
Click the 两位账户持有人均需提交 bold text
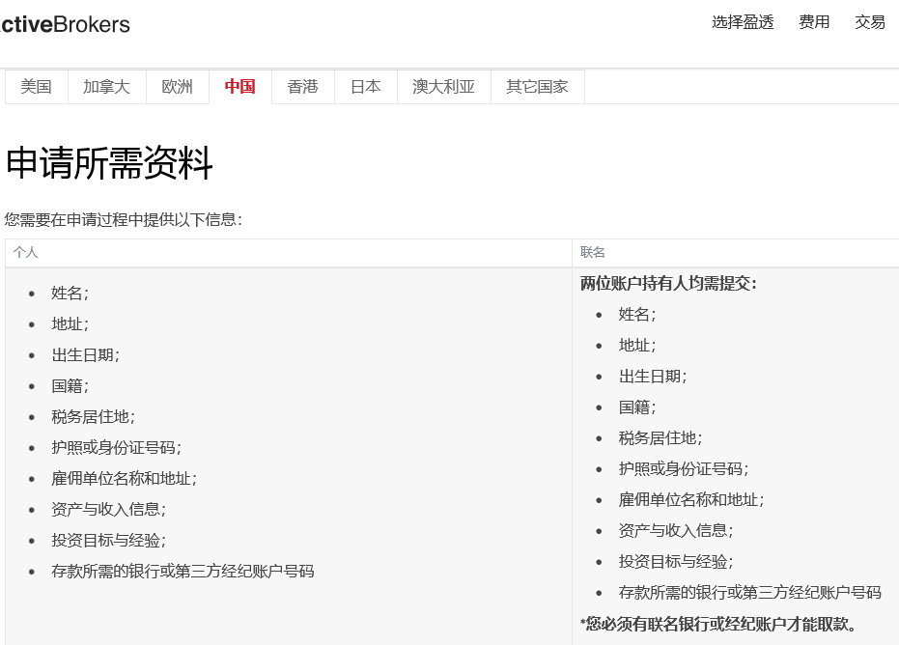pos(668,283)
